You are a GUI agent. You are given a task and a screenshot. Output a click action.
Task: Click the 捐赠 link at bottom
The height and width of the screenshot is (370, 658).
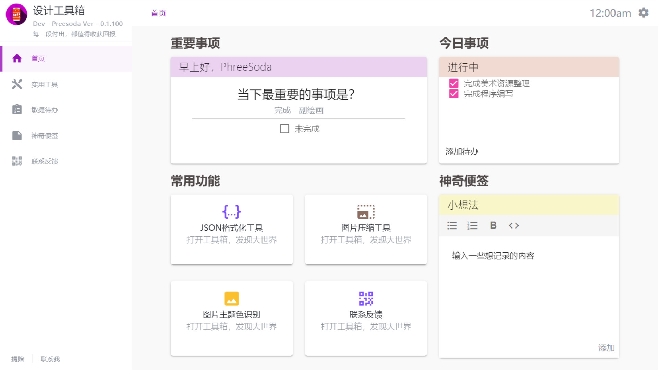click(x=17, y=359)
